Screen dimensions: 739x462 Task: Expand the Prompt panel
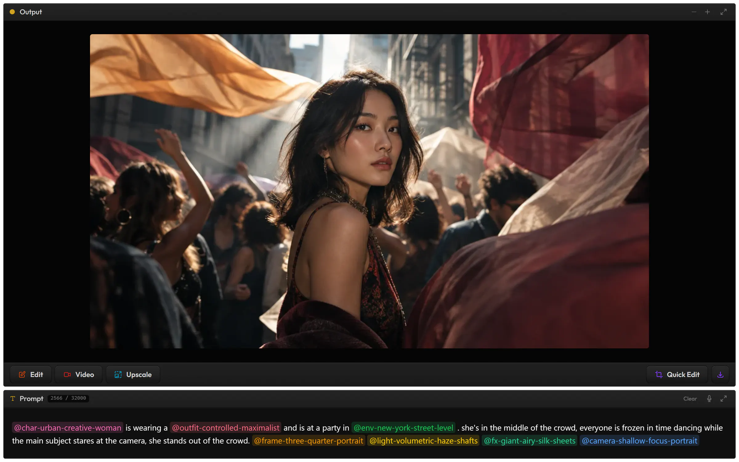(724, 399)
